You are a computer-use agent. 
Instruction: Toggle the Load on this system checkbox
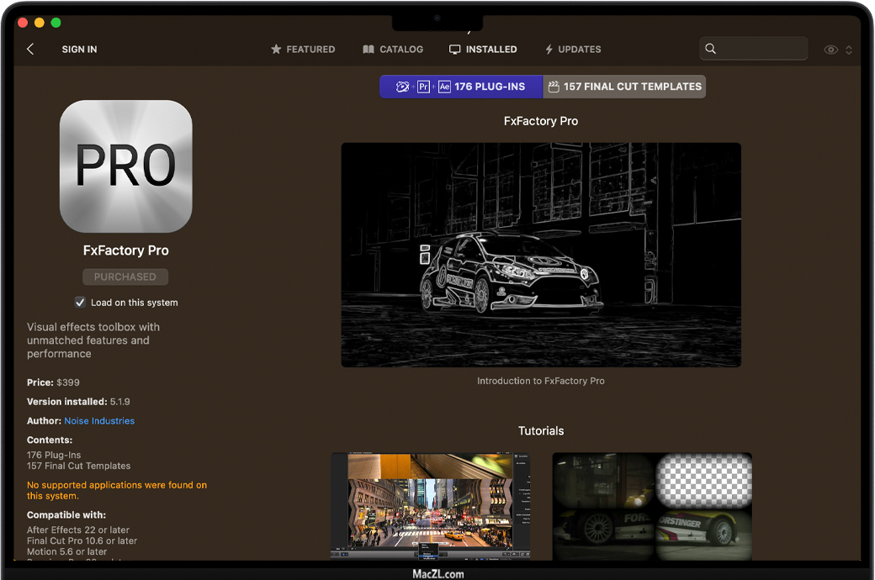point(81,303)
